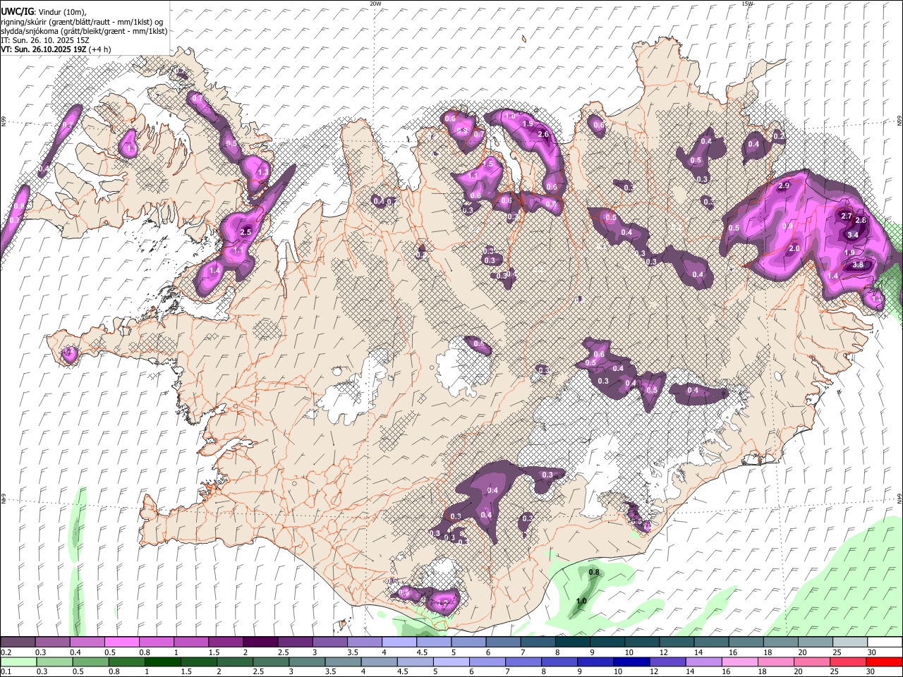The height and width of the screenshot is (677, 903).
Task: Pick the bright red swatch after 30 on rain scale
Action: pos(885,662)
